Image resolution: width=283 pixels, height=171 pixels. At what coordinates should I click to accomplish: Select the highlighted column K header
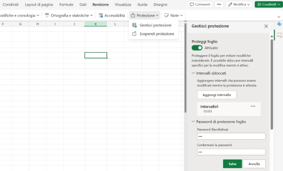pos(96,24)
